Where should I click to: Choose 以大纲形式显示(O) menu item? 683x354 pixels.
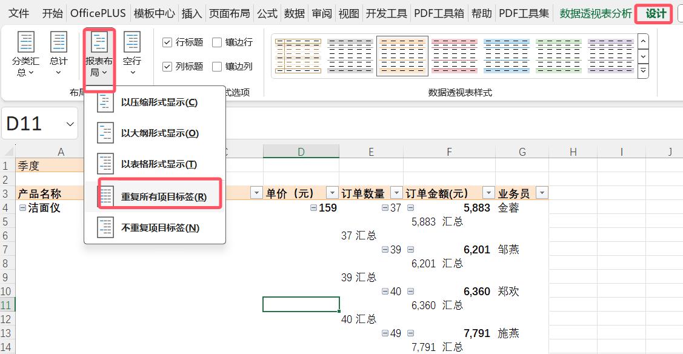click(155, 133)
